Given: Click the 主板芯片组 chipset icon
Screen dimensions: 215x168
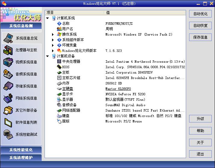Looking at the screenshot, I should (59, 78).
